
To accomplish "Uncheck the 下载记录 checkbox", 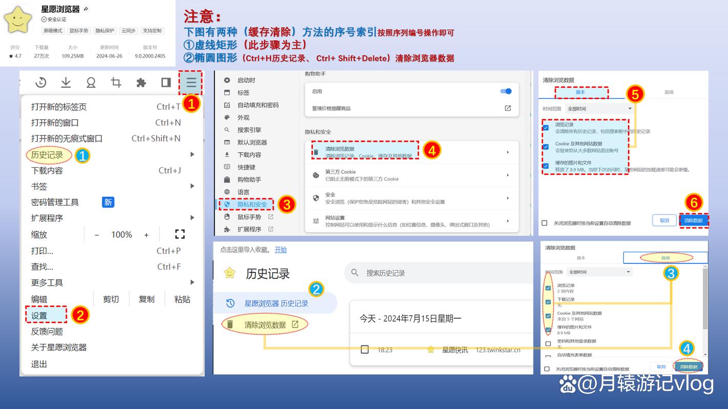I will pyautogui.click(x=548, y=302).
